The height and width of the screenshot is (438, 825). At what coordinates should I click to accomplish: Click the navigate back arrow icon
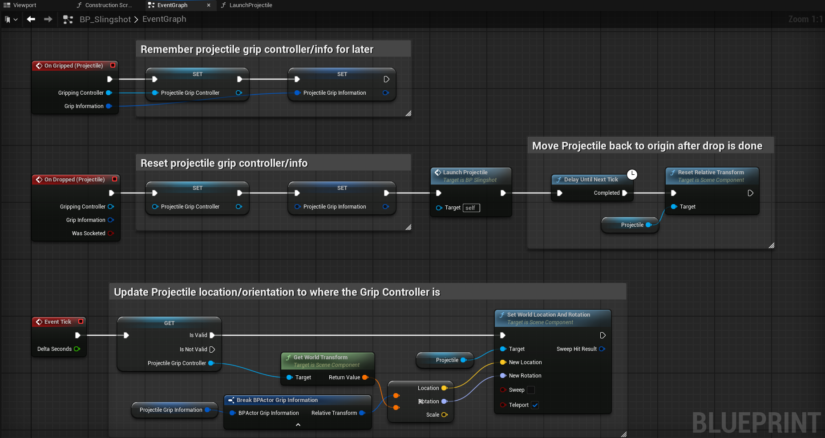31,19
